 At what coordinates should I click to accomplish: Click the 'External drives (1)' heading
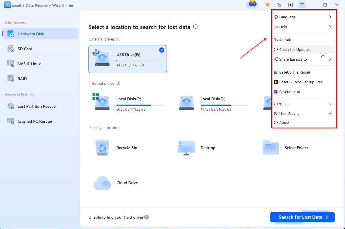pyautogui.click(x=105, y=39)
